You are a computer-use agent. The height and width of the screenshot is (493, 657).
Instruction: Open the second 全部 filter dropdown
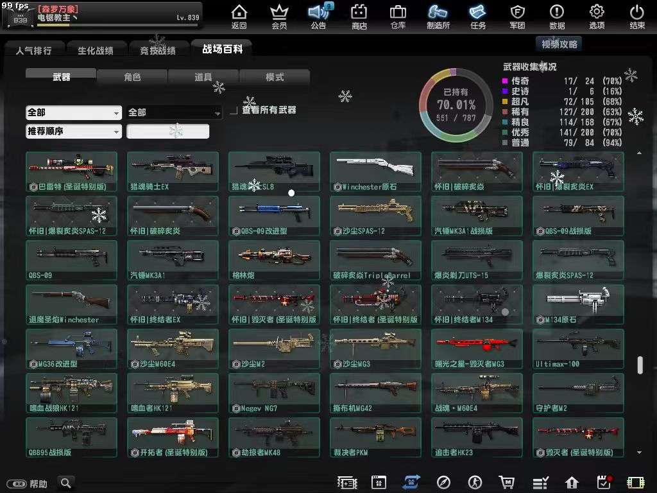coord(173,112)
